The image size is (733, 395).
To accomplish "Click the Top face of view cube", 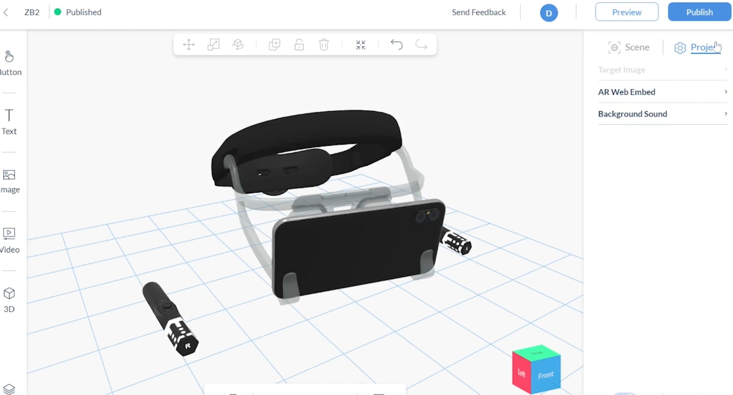I will point(537,352).
